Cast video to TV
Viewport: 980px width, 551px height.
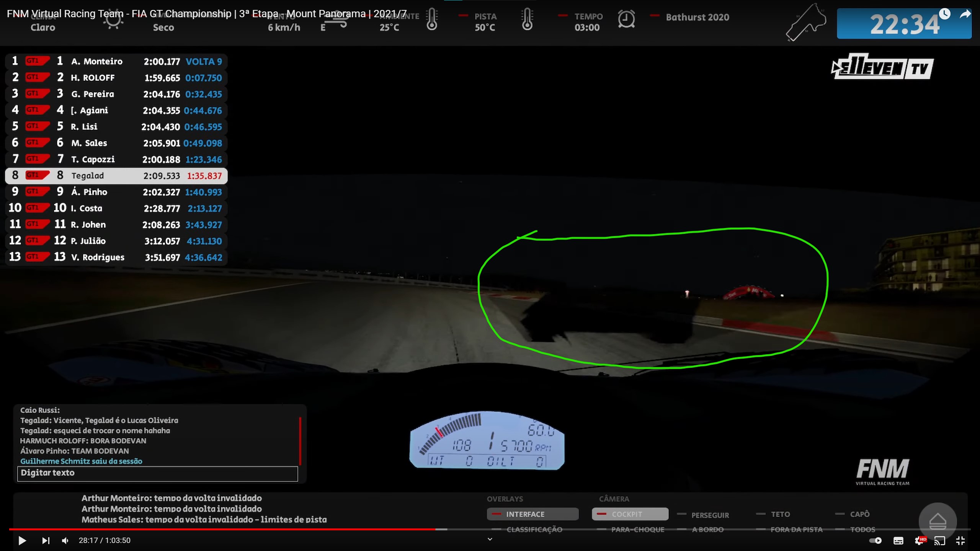tap(939, 540)
